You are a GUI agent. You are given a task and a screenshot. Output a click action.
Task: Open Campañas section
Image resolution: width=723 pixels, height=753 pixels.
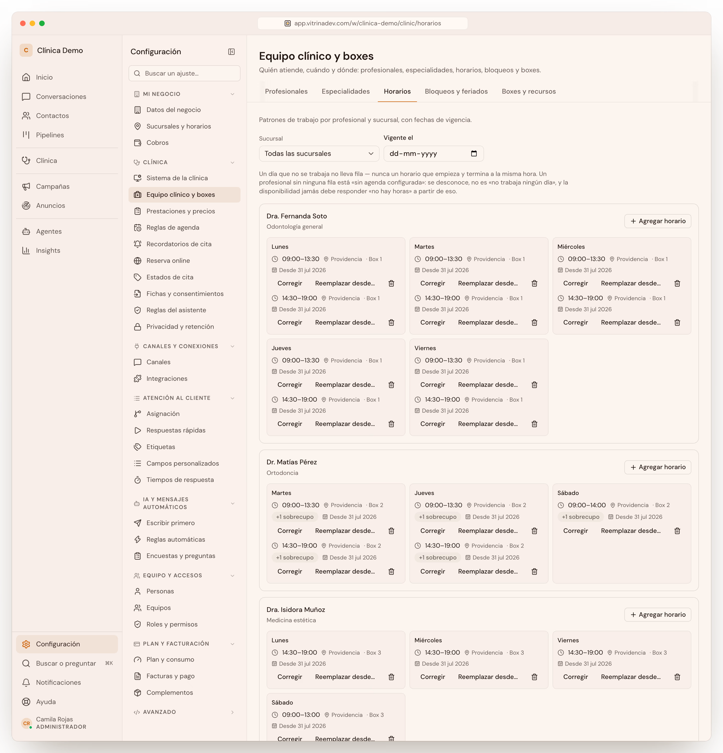67,186
